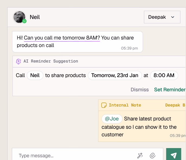Click the Internal Note message body

pyautogui.click(x=139, y=127)
